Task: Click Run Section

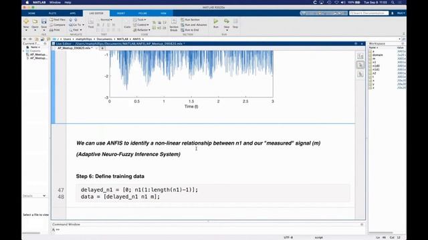Action: [x=190, y=19]
